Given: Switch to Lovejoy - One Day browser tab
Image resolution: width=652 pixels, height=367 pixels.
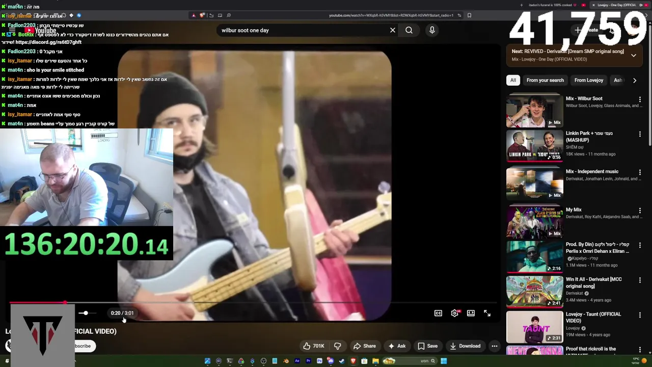Looking at the screenshot, I should point(620,5).
